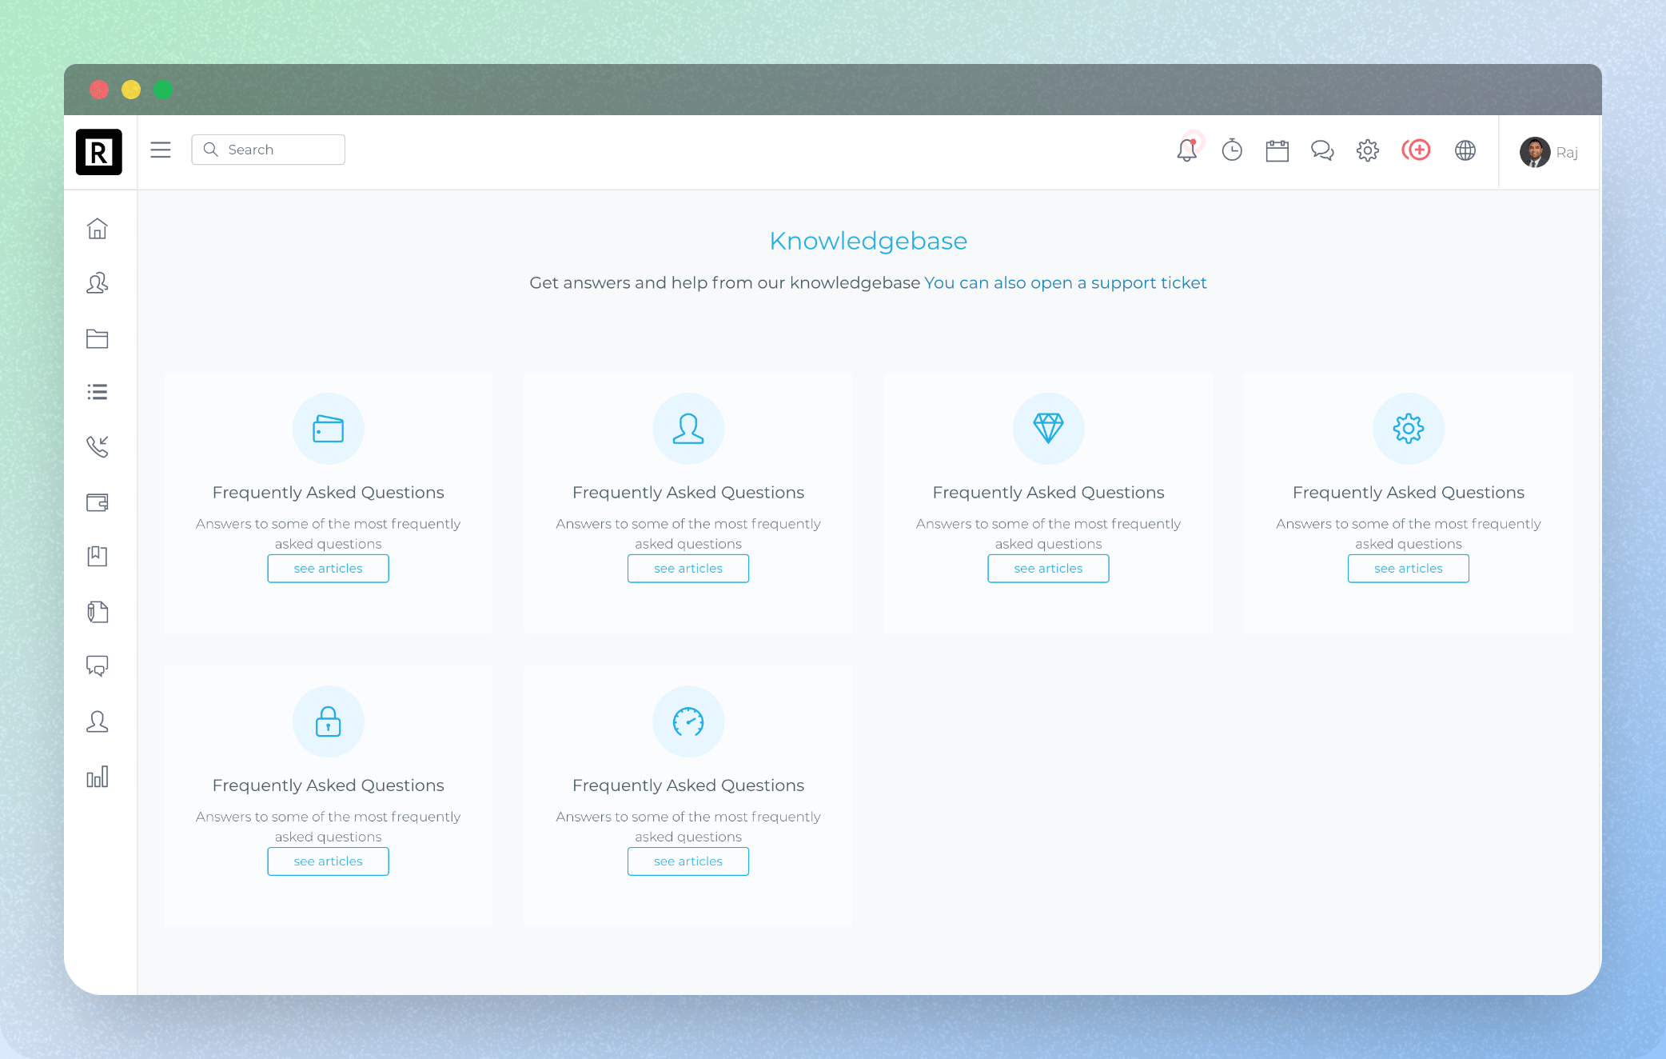Open settings gear icon in top bar

[x=1368, y=150]
